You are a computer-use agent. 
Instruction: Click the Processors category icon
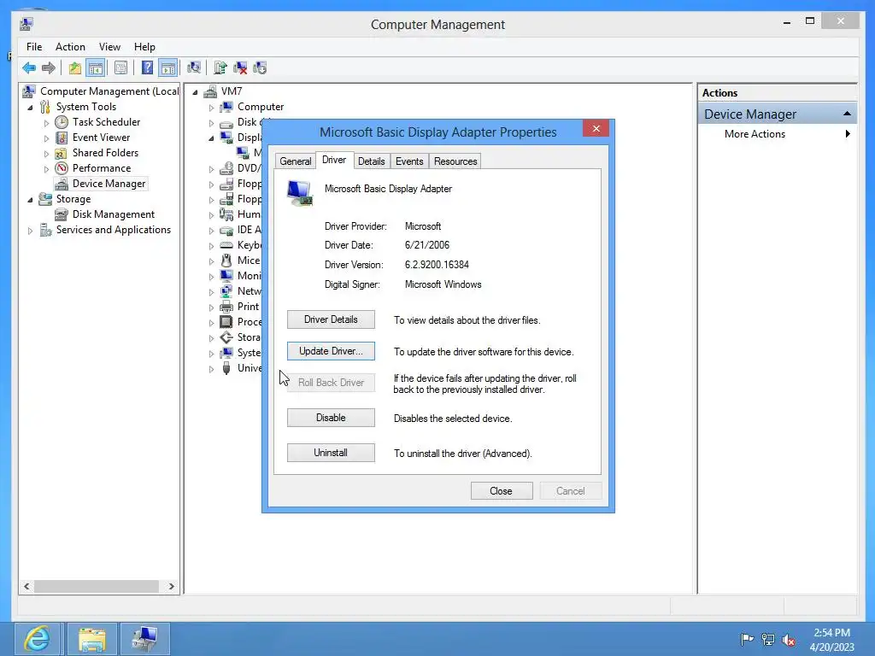(x=226, y=322)
